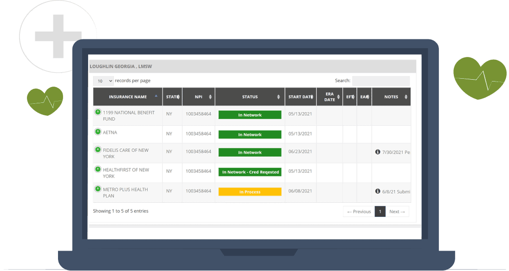The height and width of the screenshot is (271, 509).
Task: Expand the Metro Plus Health Plan row
Action: [98, 189]
